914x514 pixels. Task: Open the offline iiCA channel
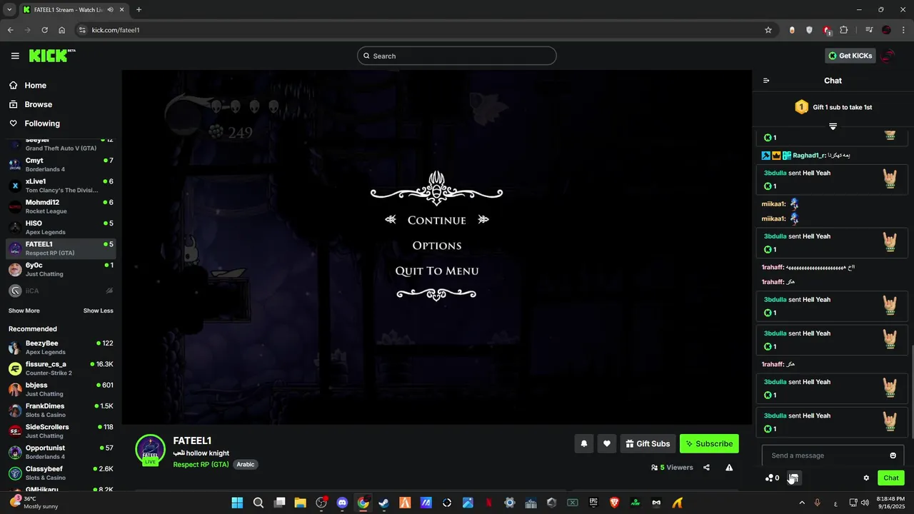(61, 291)
